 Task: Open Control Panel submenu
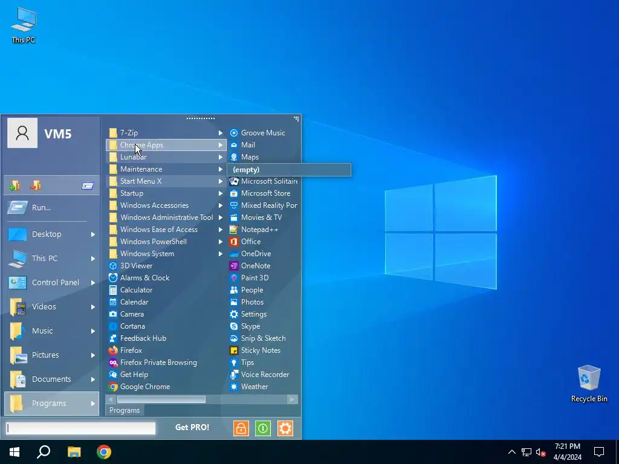tap(51, 283)
